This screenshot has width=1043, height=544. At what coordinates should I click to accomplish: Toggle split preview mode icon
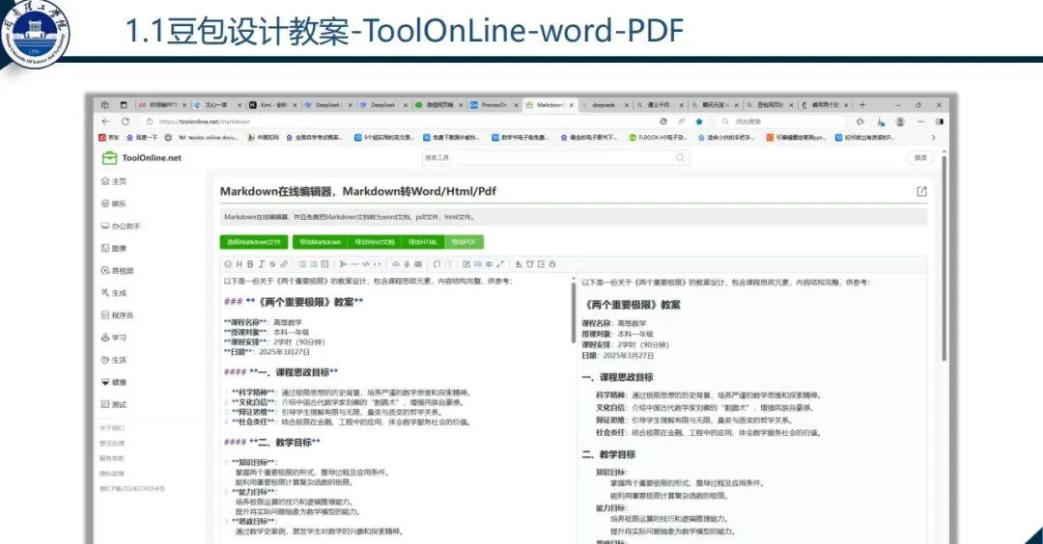coord(478,263)
